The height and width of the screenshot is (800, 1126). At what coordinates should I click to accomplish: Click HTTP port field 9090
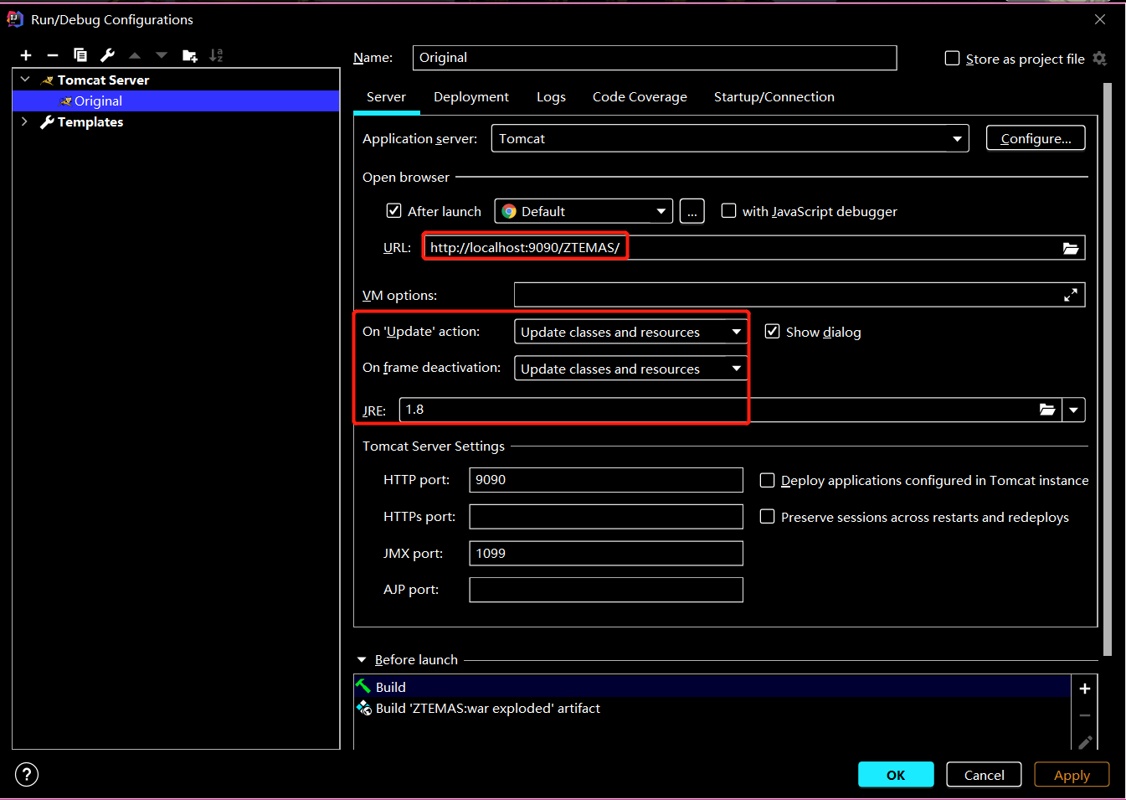(606, 480)
